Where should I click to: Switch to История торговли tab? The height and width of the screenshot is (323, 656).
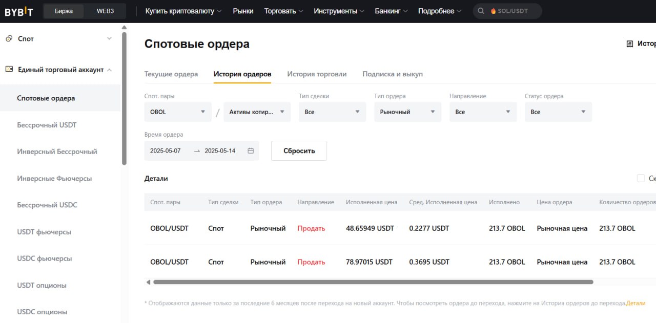coord(317,74)
